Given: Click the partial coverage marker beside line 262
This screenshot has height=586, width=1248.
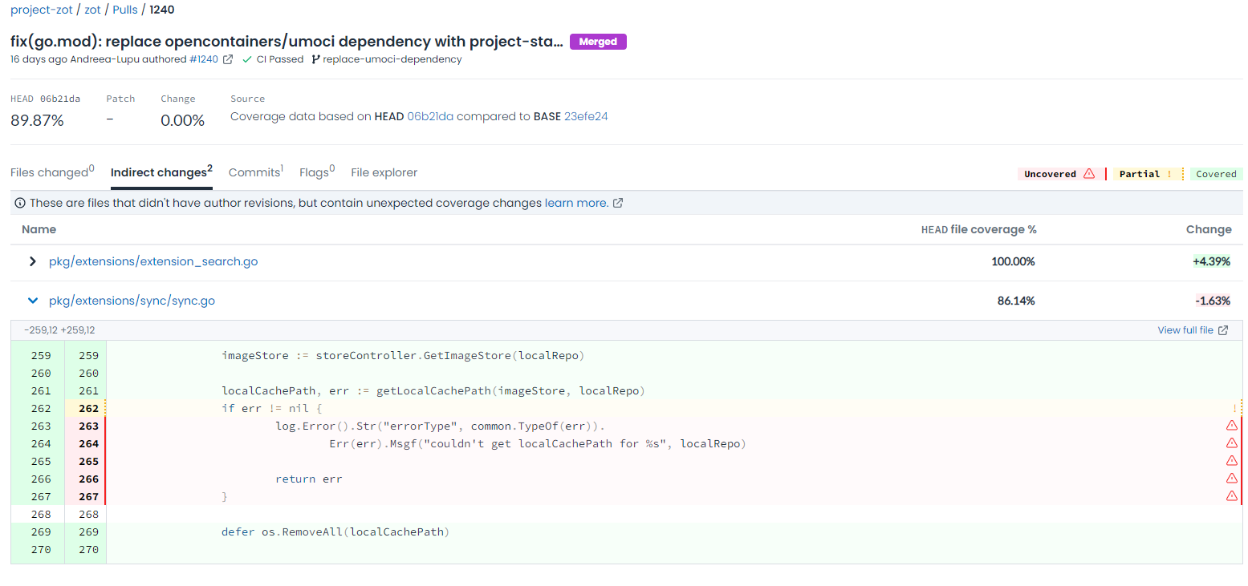Looking at the screenshot, I should [1234, 407].
